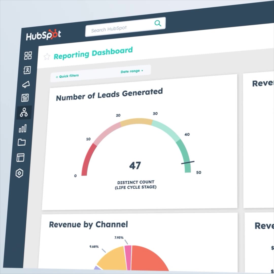Screen dimensions: 274x274
Task: Open the Marketing megaphone icon
Action: (26, 84)
